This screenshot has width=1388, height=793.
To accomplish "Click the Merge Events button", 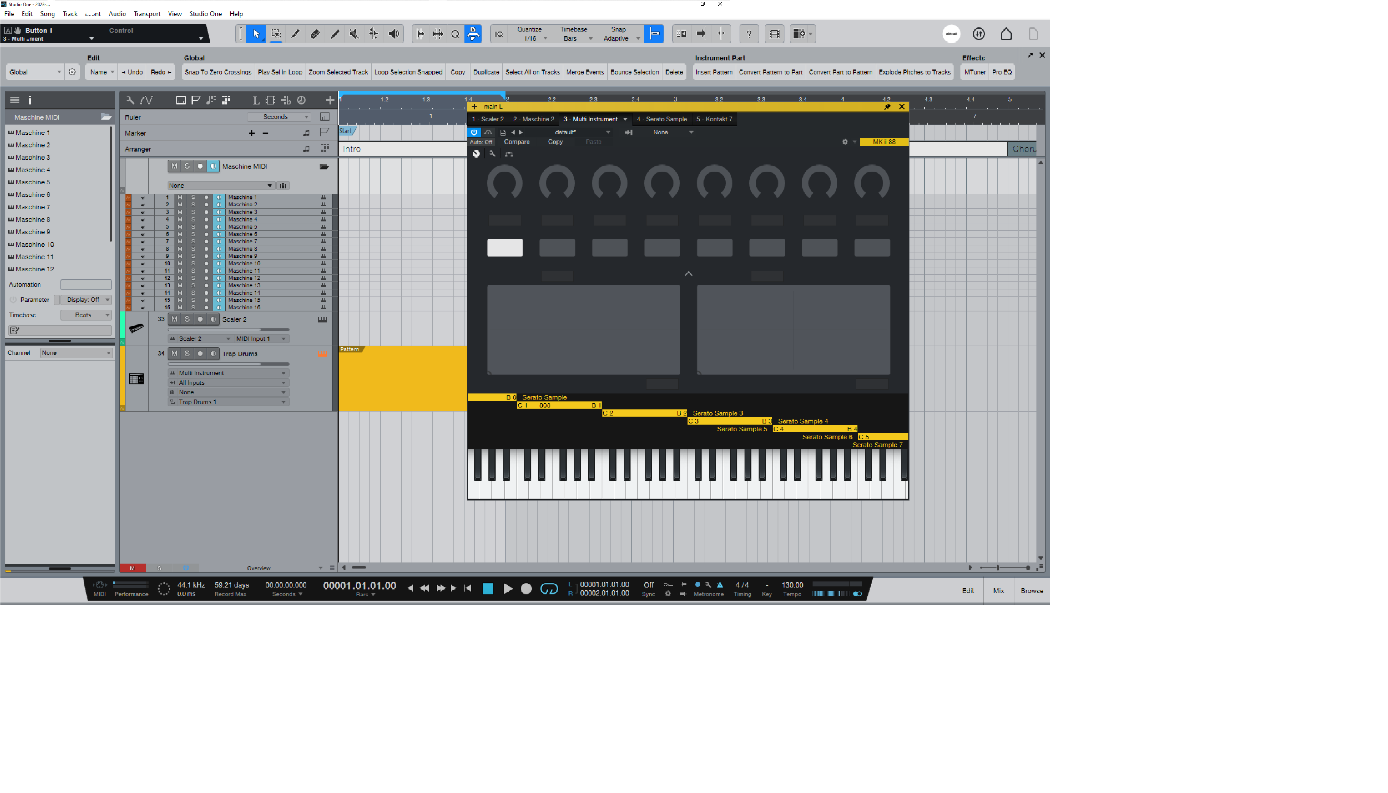I will click(x=585, y=72).
